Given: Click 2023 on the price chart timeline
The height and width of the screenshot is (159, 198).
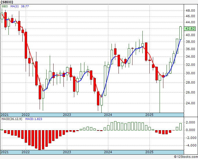Looking at the screenshot, I should pyautogui.click(x=67, y=115).
